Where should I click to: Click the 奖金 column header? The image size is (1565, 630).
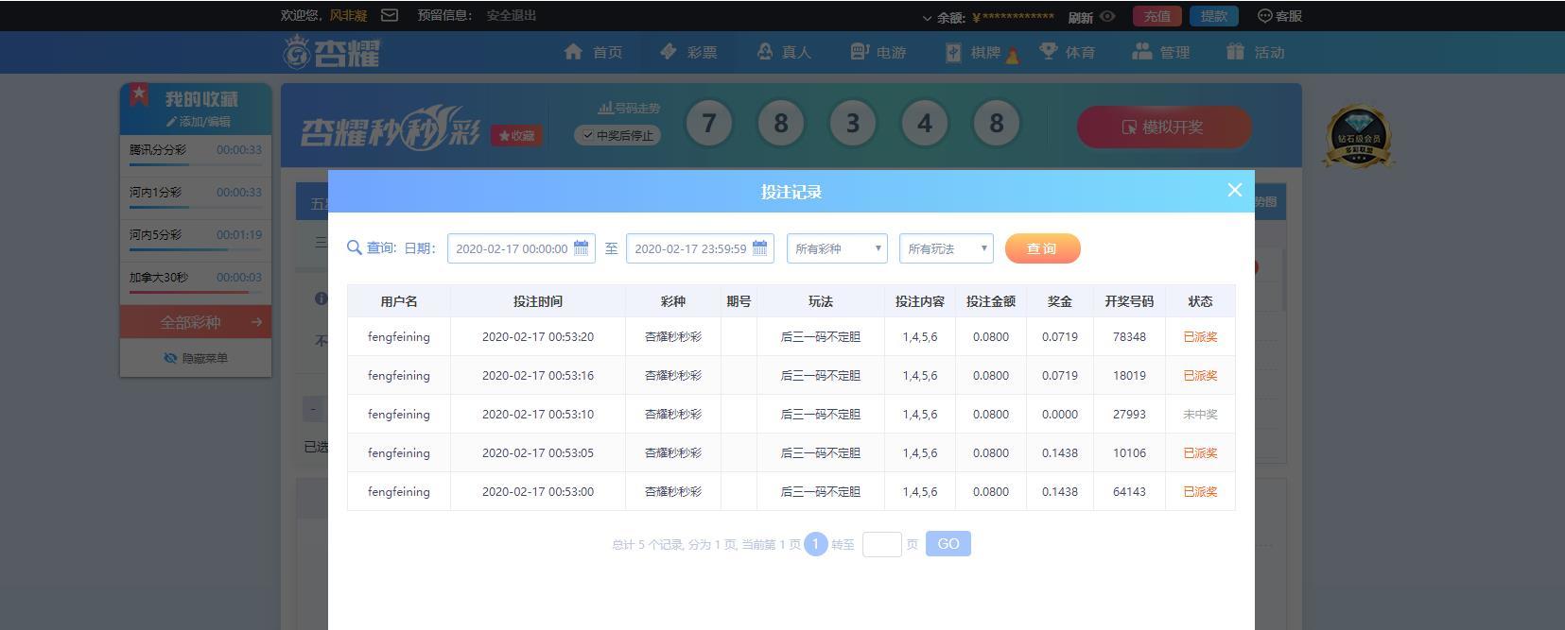pos(1060,301)
